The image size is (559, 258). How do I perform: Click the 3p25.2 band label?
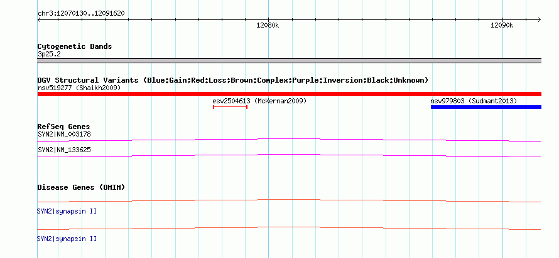[x=50, y=54]
